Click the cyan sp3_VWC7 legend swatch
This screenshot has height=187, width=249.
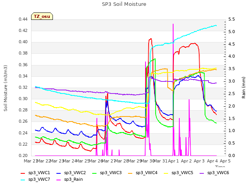23,180
